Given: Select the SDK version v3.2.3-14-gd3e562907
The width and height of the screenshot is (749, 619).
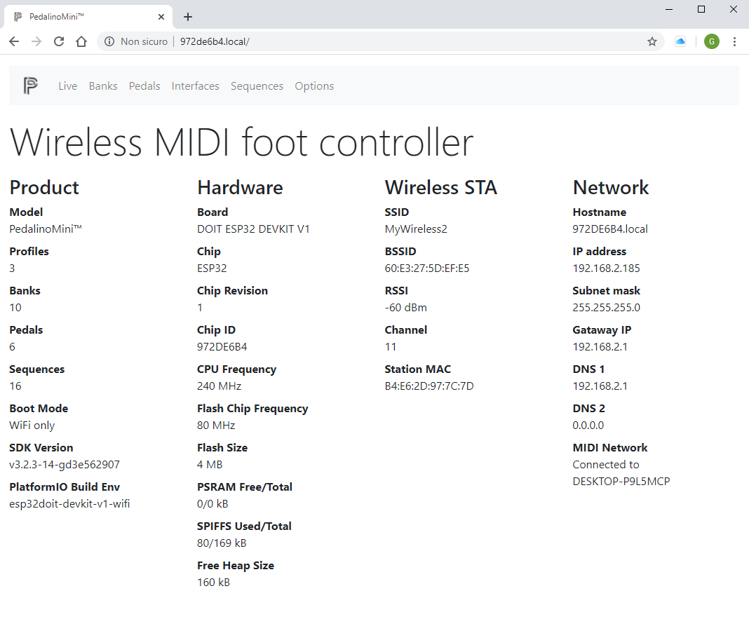Looking at the screenshot, I should coord(65,465).
